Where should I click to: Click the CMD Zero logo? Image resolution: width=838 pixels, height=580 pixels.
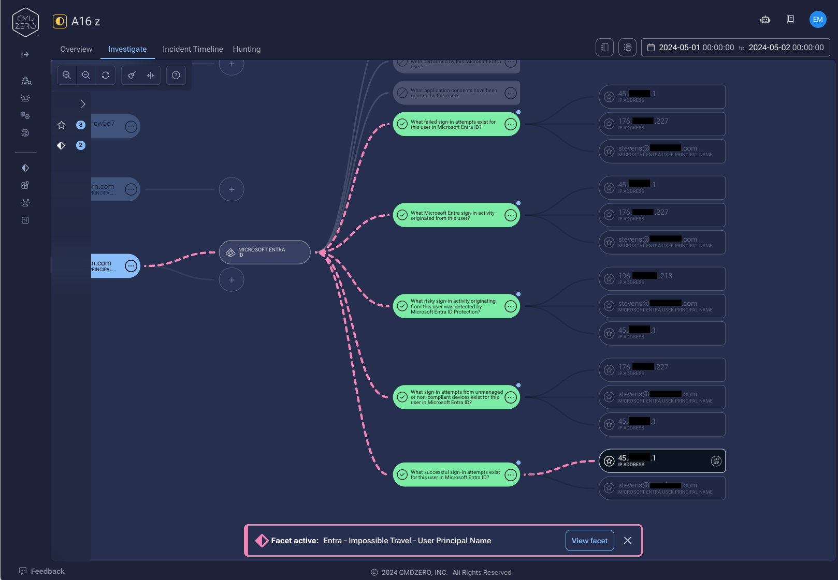(25, 22)
